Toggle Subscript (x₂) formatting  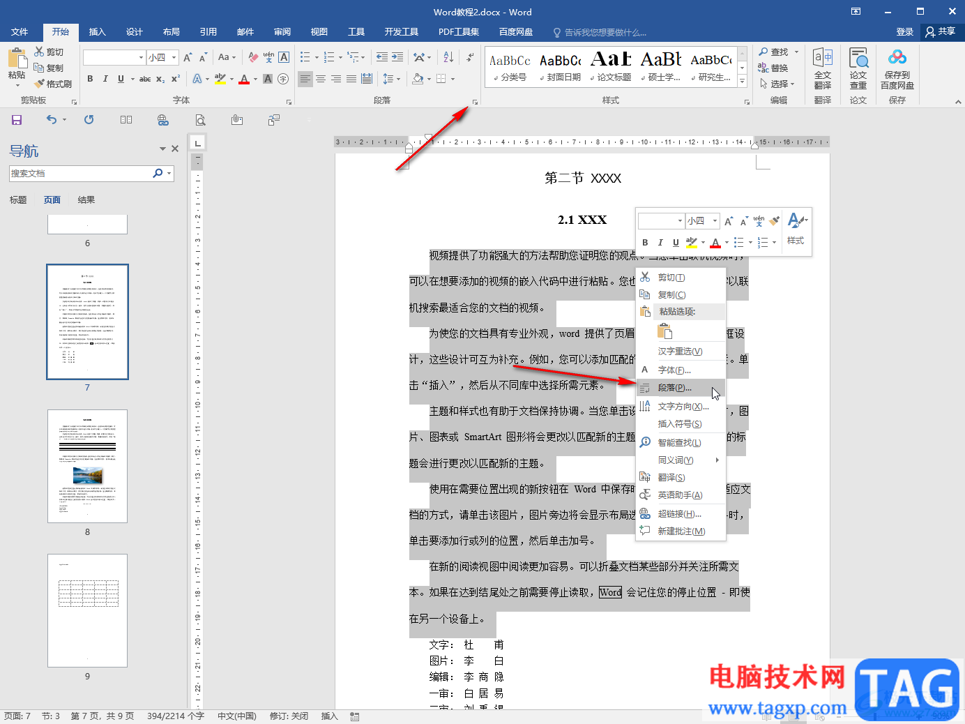click(160, 79)
